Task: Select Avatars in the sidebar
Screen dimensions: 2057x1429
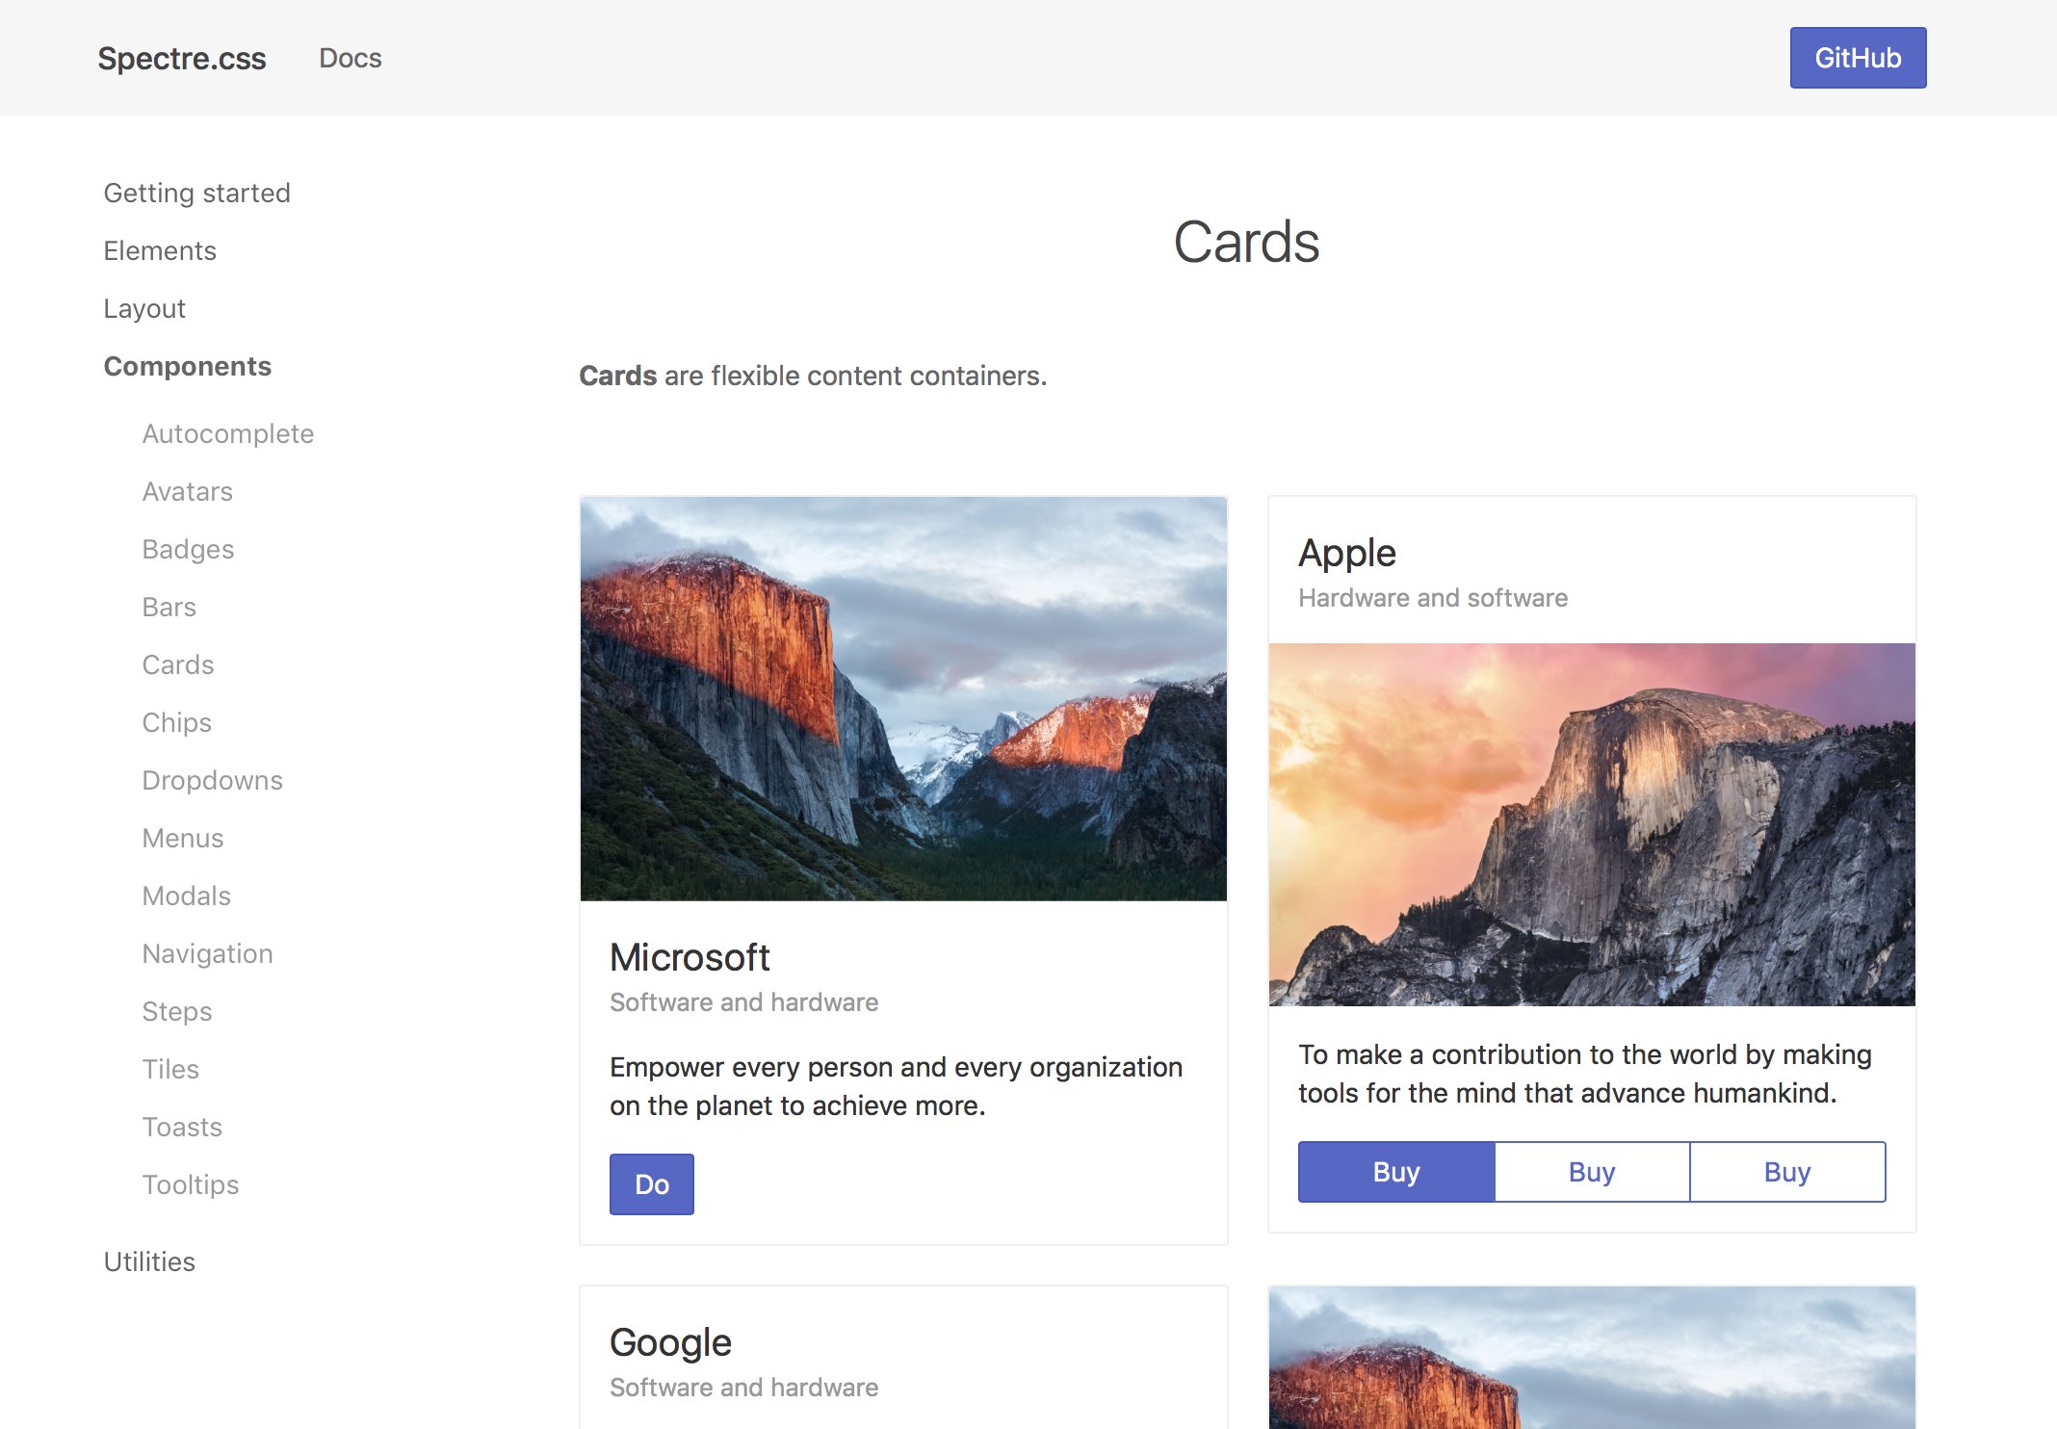Action: coord(188,491)
